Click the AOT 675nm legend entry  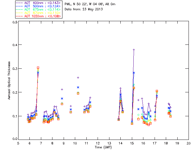38,9
